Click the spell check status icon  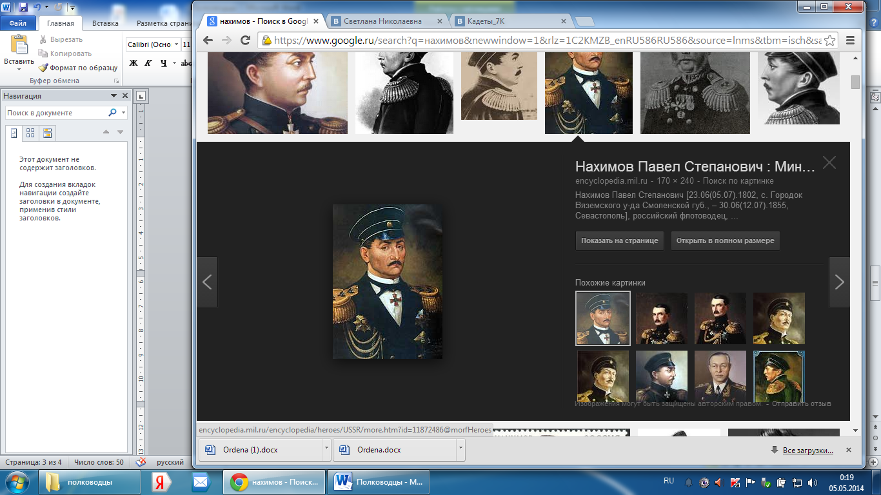click(x=141, y=462)
